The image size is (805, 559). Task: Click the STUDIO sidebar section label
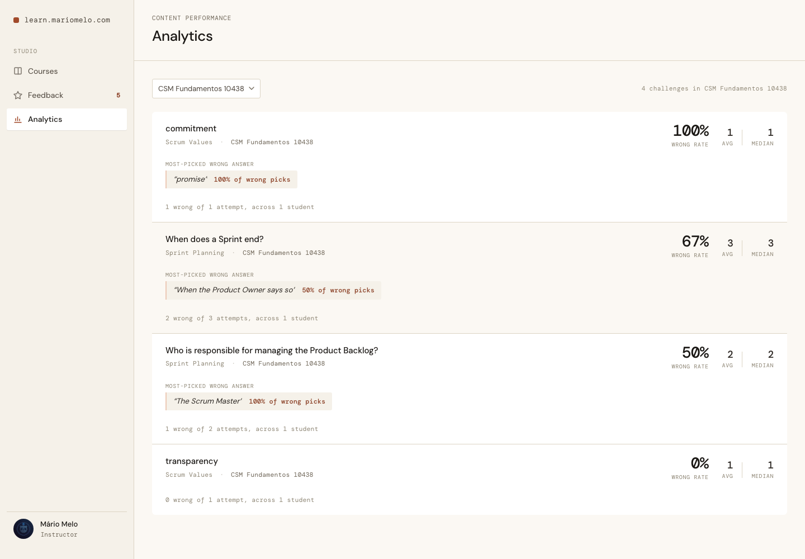(x=25, y=51)
